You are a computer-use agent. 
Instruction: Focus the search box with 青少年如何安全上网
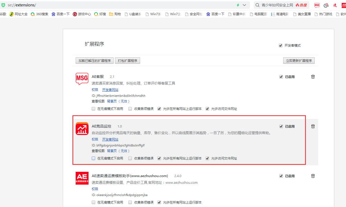click(x=277, y=5)
